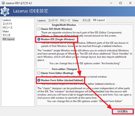The height and width of the screenshot is (116, 135).
Task: Switch to the Make tab
Action: pos(76,21)
